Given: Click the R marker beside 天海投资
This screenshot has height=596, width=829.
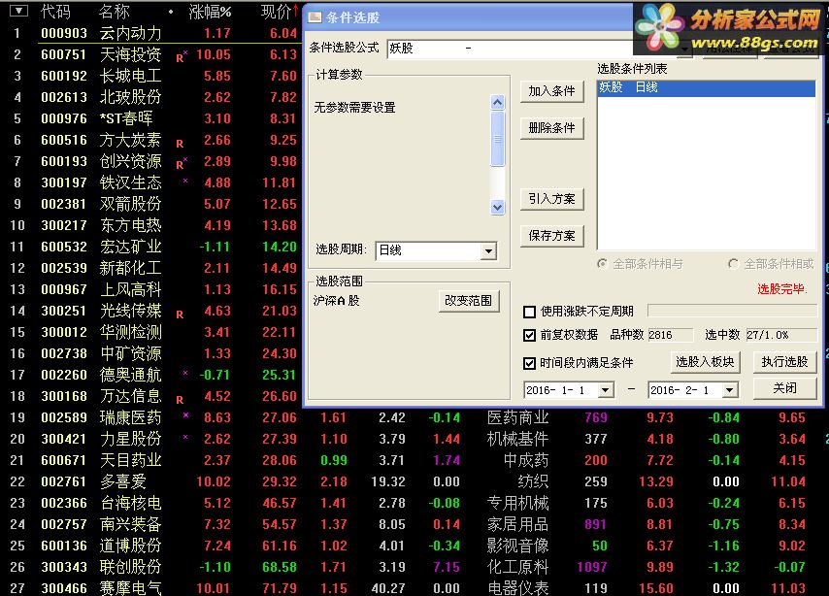Looking at the screenshot, I should pyautogui.click(x=180, y=57).
